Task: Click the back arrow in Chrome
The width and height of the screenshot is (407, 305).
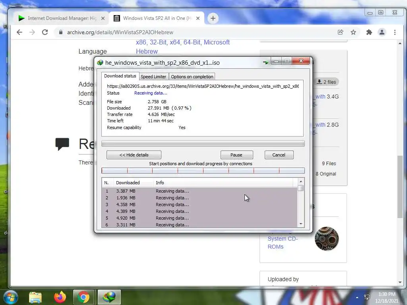Action: [19, 32]
